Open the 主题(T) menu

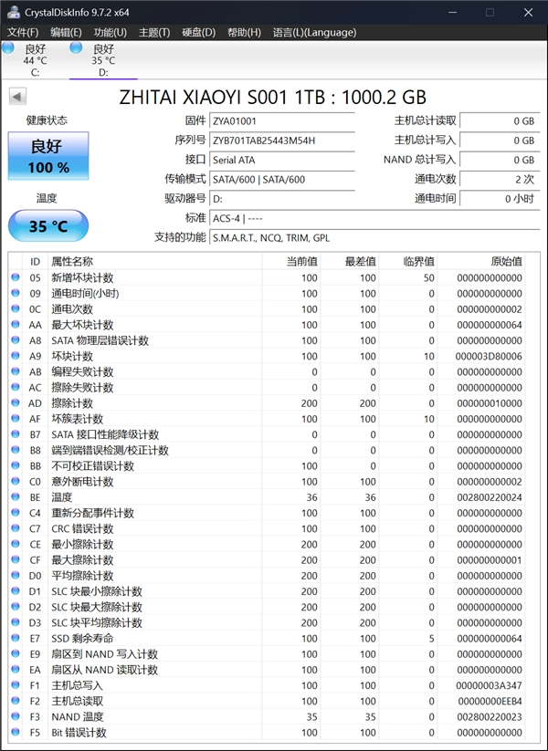(x=153, y=33)
